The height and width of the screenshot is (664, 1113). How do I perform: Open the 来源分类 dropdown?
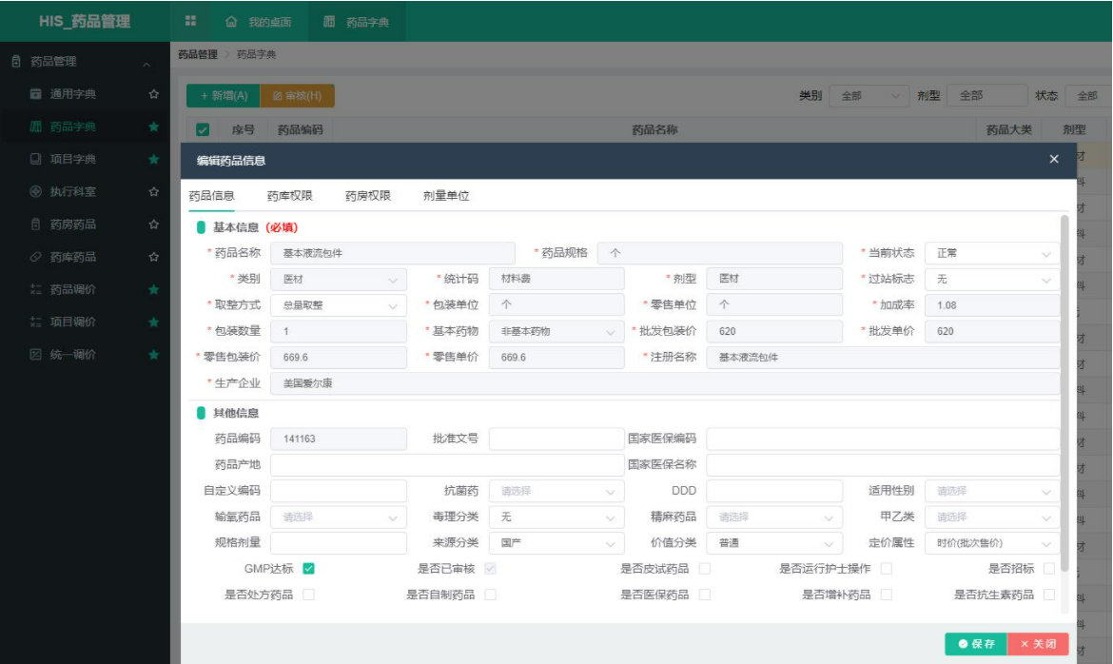[x=556, y=542]
